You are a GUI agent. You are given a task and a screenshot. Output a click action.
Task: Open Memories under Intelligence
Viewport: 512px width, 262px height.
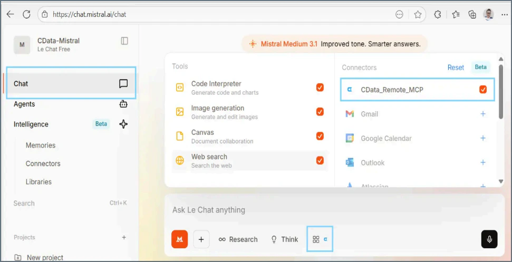coord(41,145)
